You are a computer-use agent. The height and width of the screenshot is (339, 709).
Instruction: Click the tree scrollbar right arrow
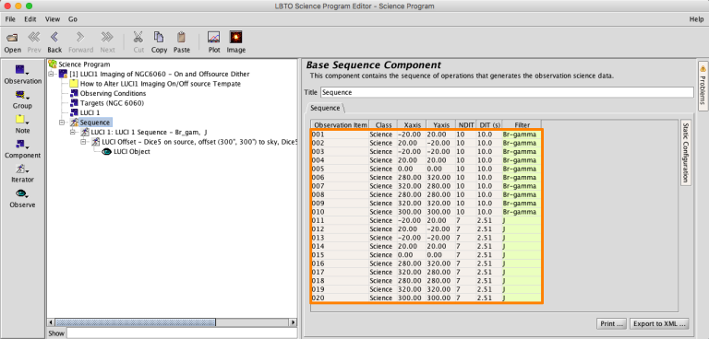[293, 322]
